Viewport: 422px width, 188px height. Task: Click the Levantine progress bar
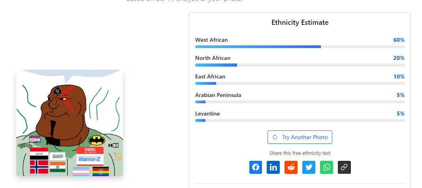point(300,120)
